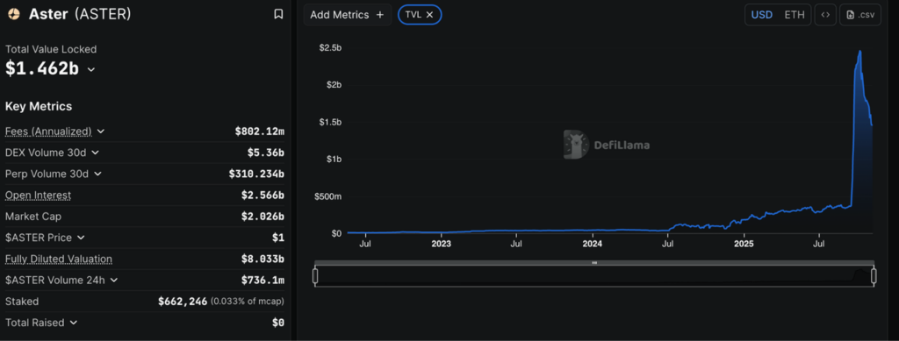Click Fully Diluted Valuation label
This screenshot has width=899, height=341.
coord(59,259)
